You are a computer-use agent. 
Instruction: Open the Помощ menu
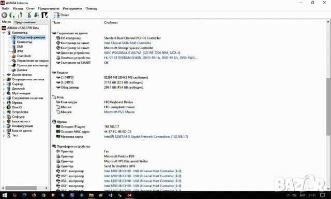click(x=91, y=8)
